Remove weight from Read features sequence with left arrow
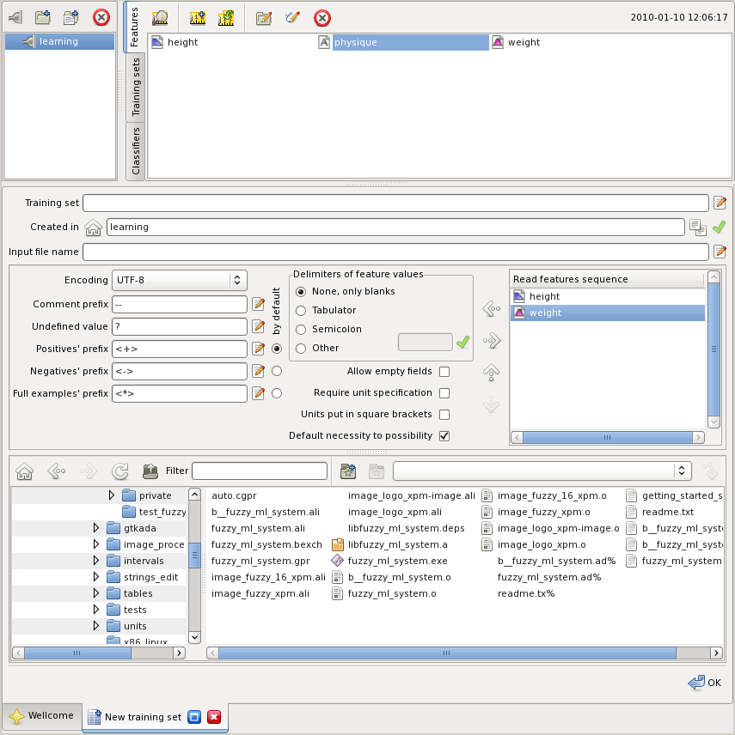This screenshot has width=735, height=735. point(491,308)
